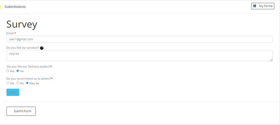Select Yes for the Delivery system question
This screenshot has height=125, width=280.
(x=8, y=71)
